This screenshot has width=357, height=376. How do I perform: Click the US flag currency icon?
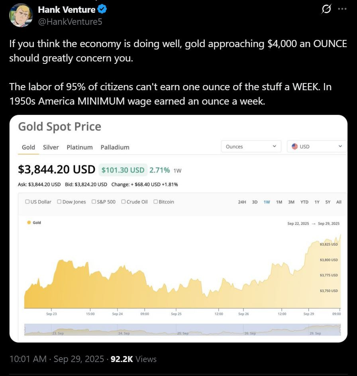[295, 146]
